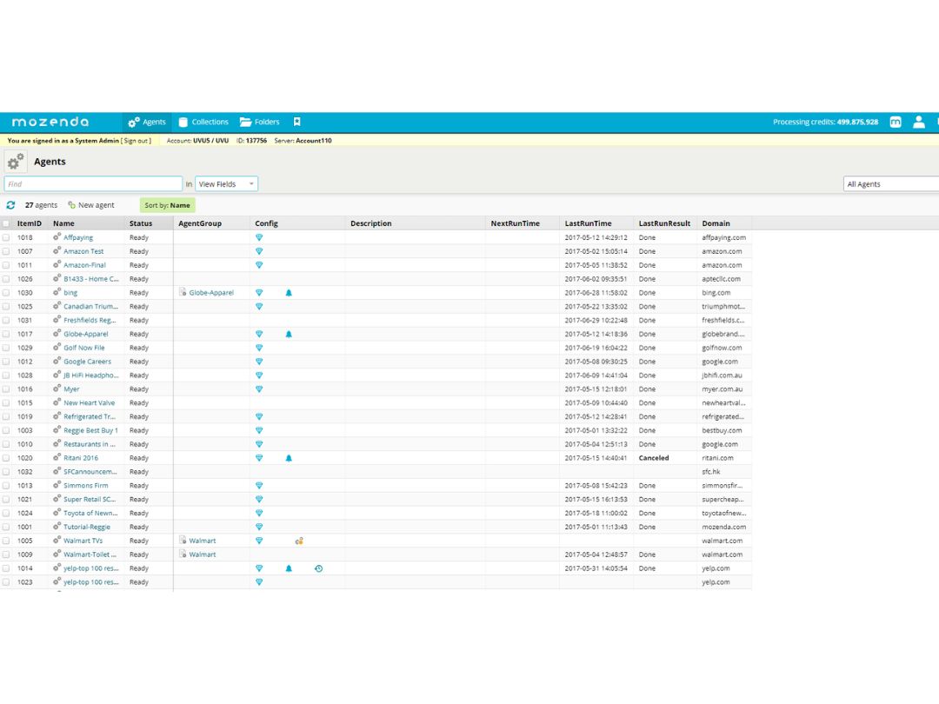Click the bell icon for Globe-Apparel agent
The image size is (939, 704).
289,334
